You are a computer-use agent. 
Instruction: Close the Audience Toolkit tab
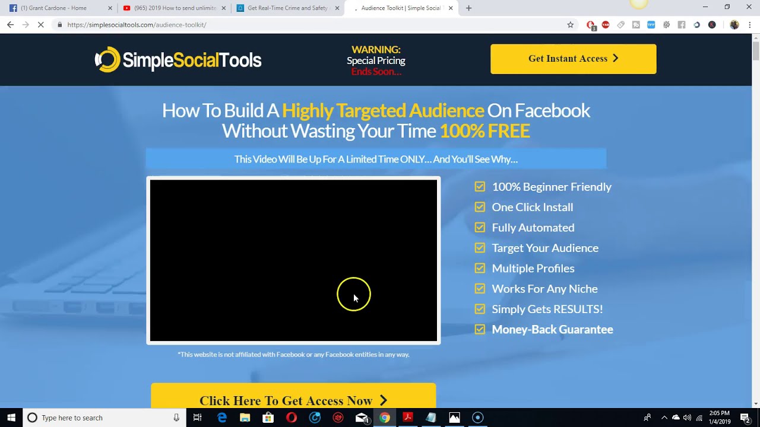451,8
